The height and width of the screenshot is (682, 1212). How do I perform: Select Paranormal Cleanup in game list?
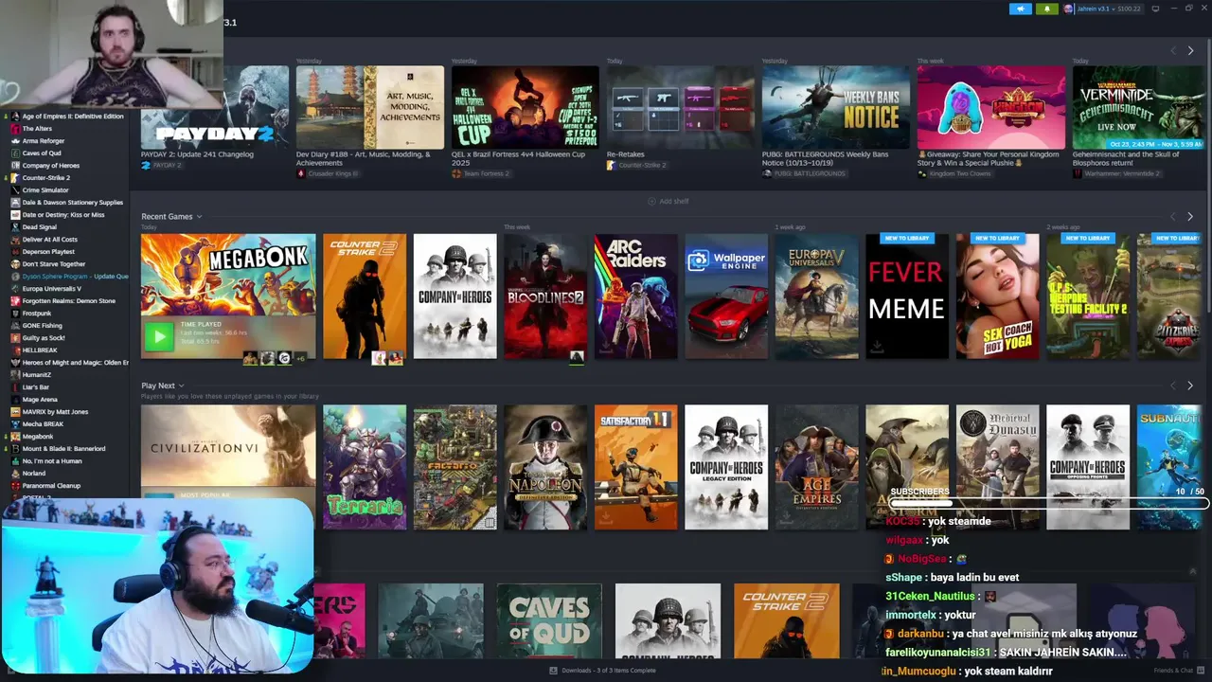(x=51, y=486)
